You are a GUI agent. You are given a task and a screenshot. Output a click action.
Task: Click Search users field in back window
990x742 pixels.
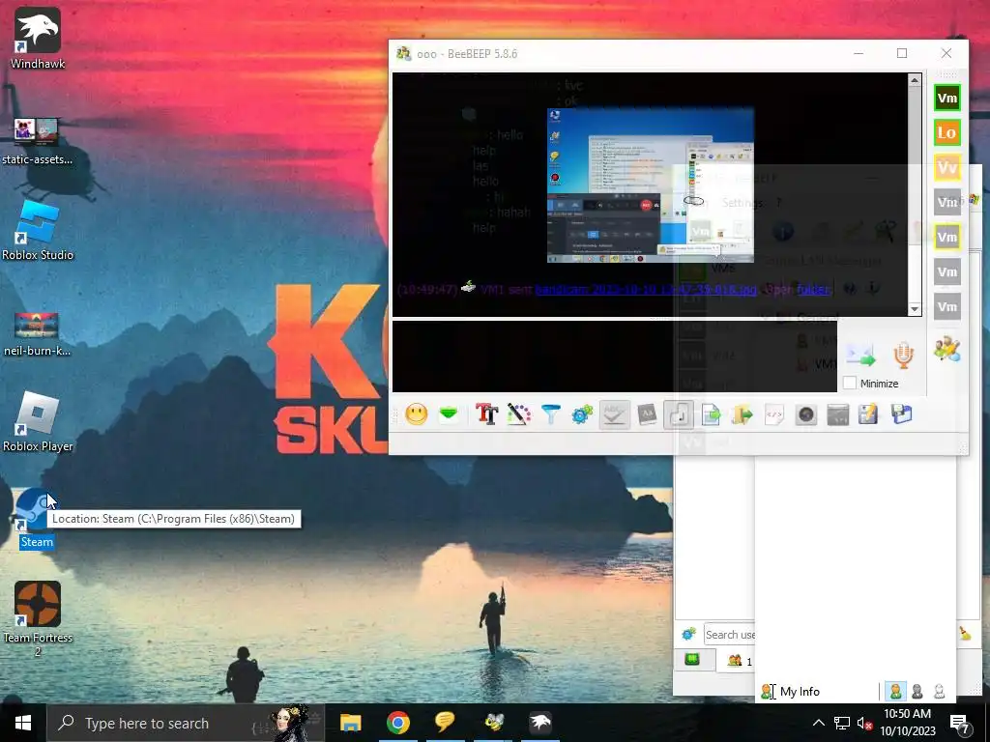tap(729, 635)
